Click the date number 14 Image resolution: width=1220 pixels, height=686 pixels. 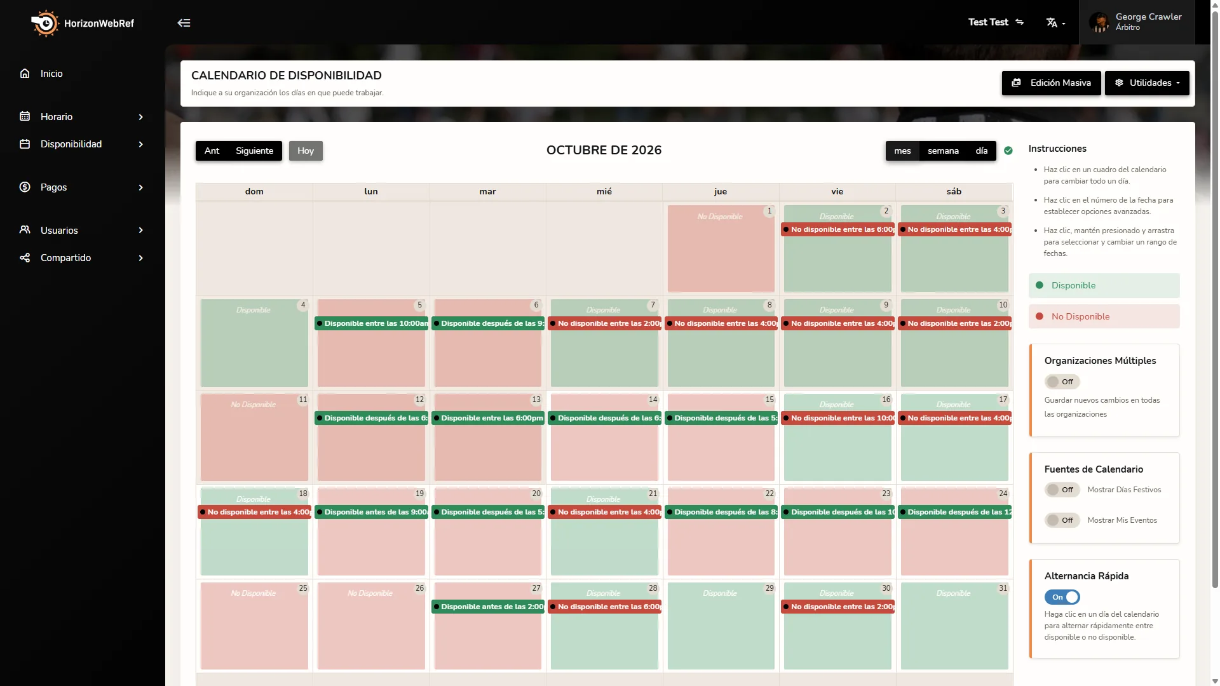click(x=653, y=400)
